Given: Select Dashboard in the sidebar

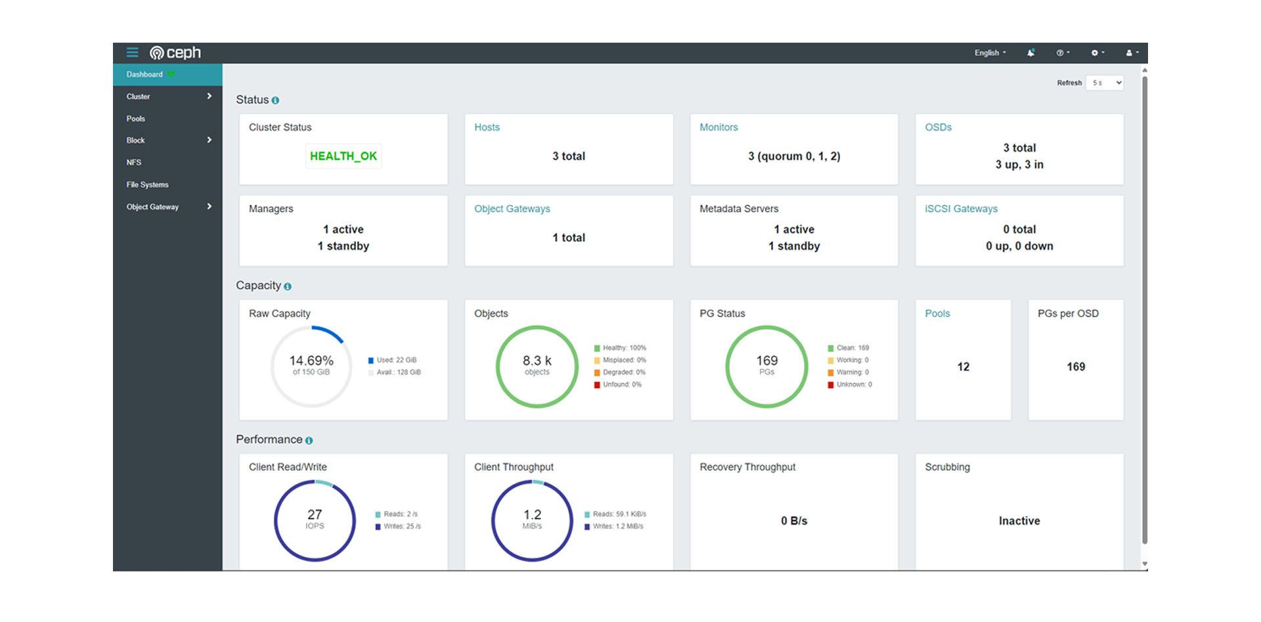Looking at the screenshot, I should [x=167, y=74].
